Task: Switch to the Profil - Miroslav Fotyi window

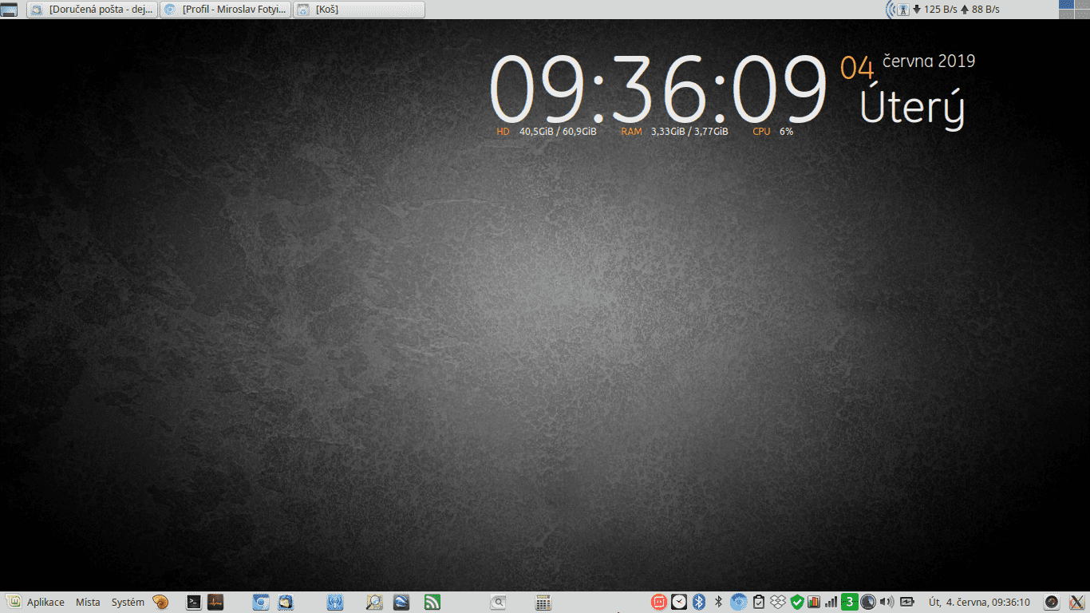Action: click(x=226, y=10)
